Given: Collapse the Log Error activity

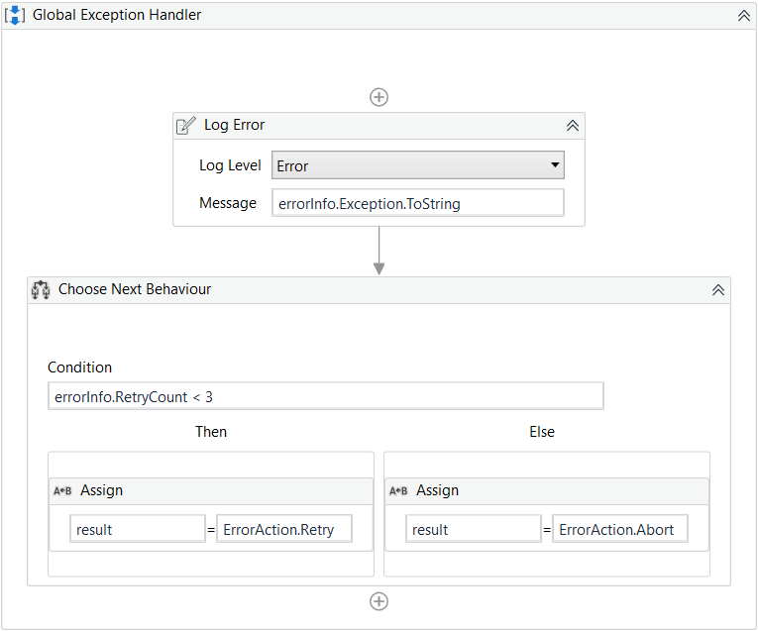Looking at the screenshot, I should [572, 126].
